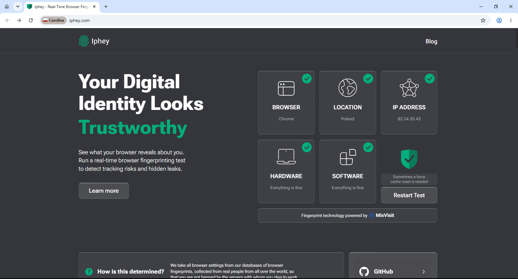Click the green check badge on Location card

coord(368,79)
